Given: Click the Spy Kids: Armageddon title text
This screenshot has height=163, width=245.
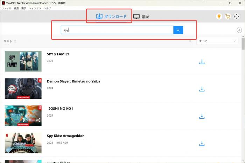Looking at the screenshot, I should coord(65,136).
